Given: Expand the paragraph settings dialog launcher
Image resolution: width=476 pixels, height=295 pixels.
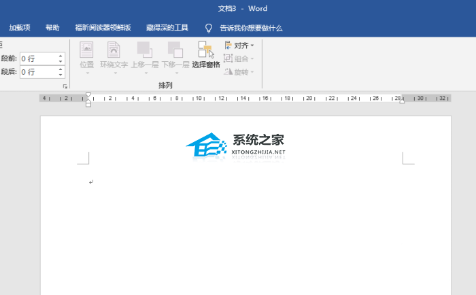Looking at the screenshot, I should click(65, 87).
